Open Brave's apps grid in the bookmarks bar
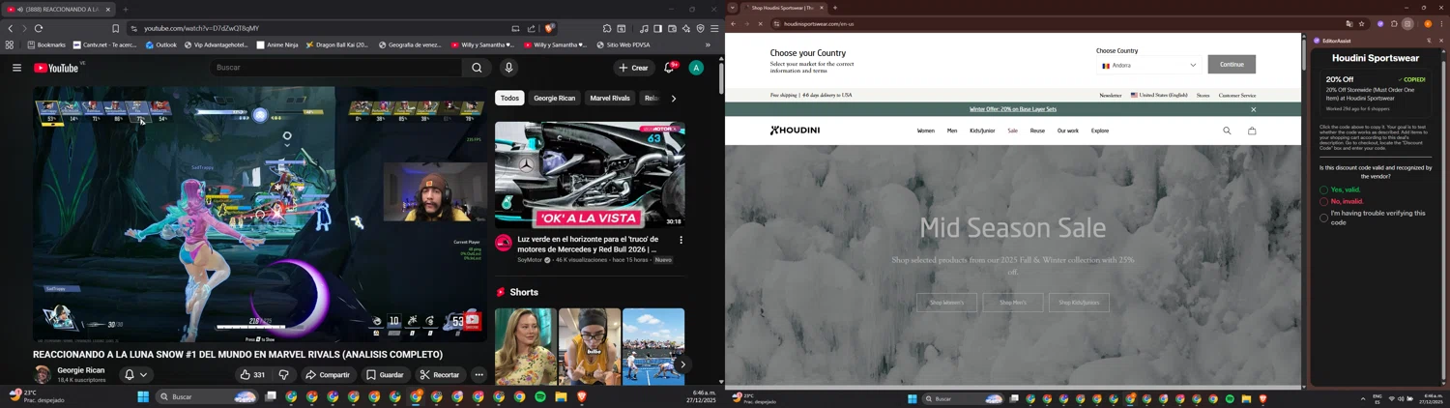 click(10, 44)
